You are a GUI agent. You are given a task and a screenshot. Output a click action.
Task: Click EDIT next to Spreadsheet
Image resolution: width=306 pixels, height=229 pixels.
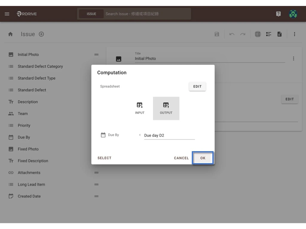[197, 86]
